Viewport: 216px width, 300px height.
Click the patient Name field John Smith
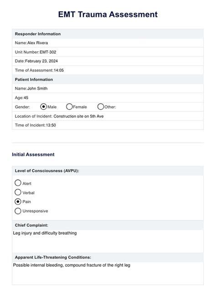point(108,88)
